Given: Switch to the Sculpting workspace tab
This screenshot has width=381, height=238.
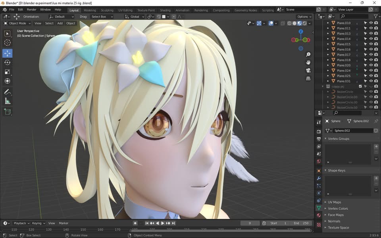Looking at the screenshot, I should [x=107, y=10].
